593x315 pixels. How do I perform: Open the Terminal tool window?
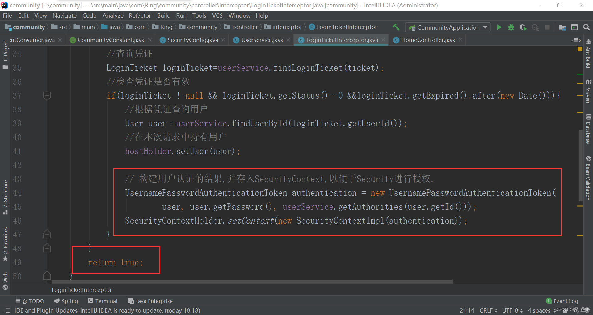pos(103,301)
